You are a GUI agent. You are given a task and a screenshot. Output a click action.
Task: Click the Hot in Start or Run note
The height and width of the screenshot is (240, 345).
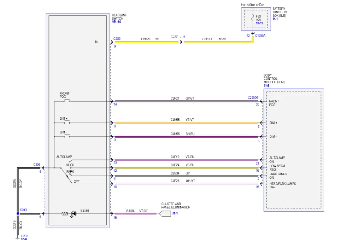253,5
